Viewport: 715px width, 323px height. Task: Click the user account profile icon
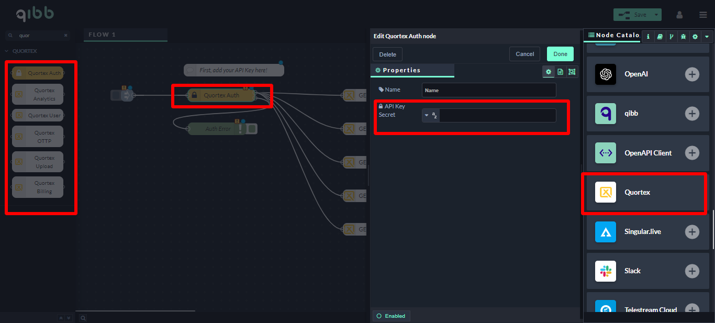[679, 15]
